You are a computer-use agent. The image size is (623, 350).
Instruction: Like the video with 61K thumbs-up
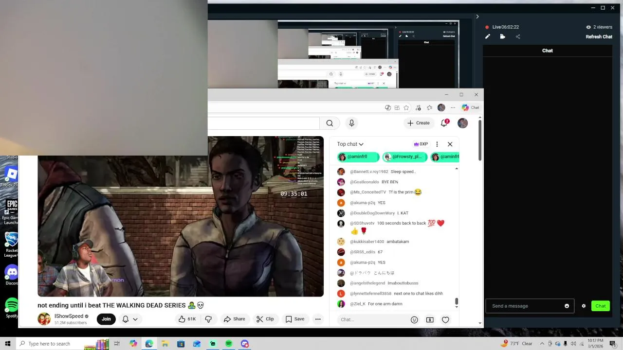click(187, 319)
